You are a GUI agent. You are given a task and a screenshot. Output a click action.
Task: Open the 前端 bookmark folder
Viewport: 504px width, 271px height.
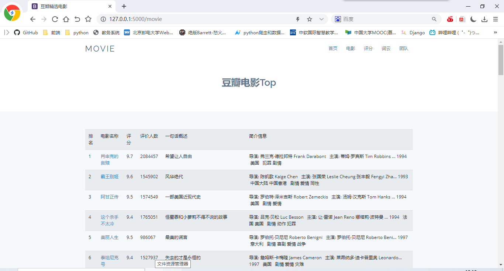52,32
